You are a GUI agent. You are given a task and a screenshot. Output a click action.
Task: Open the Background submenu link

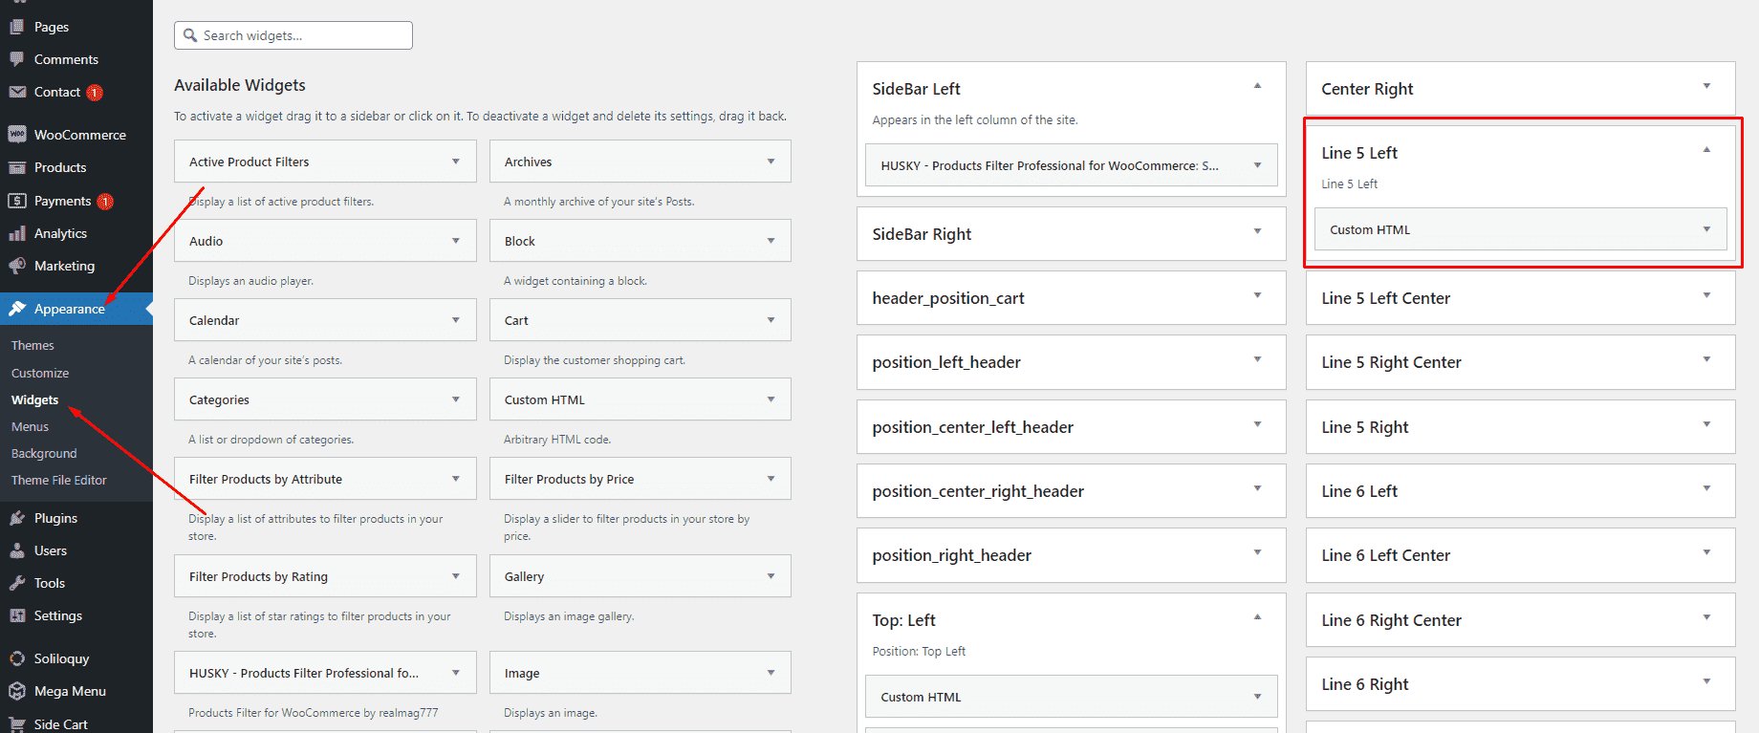click(x=44, y=454)
